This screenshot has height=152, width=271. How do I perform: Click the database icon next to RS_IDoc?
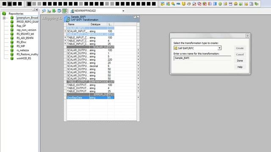(x=12, y=42)
